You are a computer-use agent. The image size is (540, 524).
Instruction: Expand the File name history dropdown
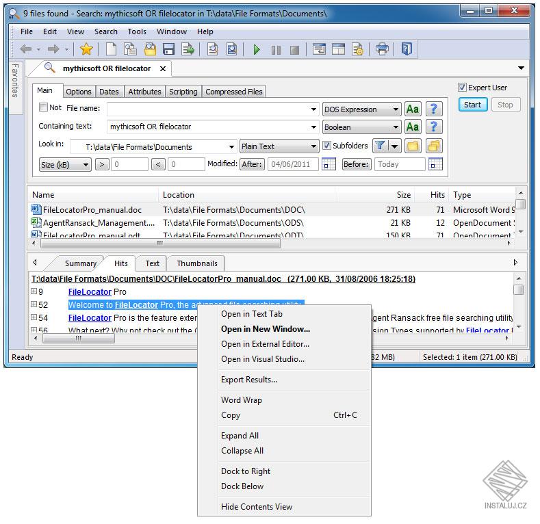pyautogui.click(x=313, y=109)
